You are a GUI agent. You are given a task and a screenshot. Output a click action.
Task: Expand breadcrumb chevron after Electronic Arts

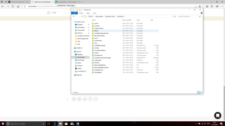(x=116, y=16)
